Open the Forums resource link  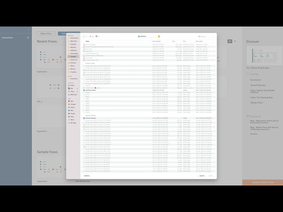pos(253,134)
